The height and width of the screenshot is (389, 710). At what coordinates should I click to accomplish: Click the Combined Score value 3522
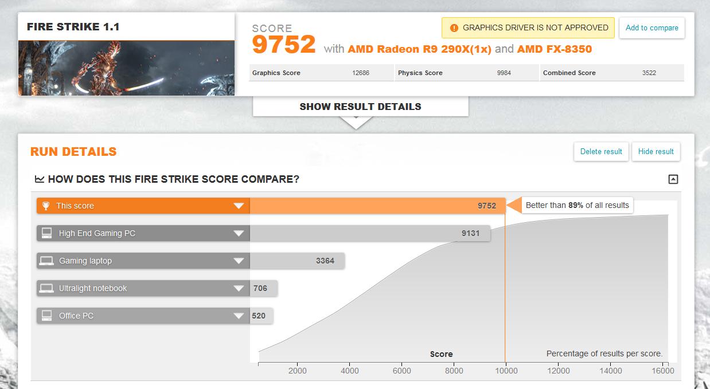[649, 73]
